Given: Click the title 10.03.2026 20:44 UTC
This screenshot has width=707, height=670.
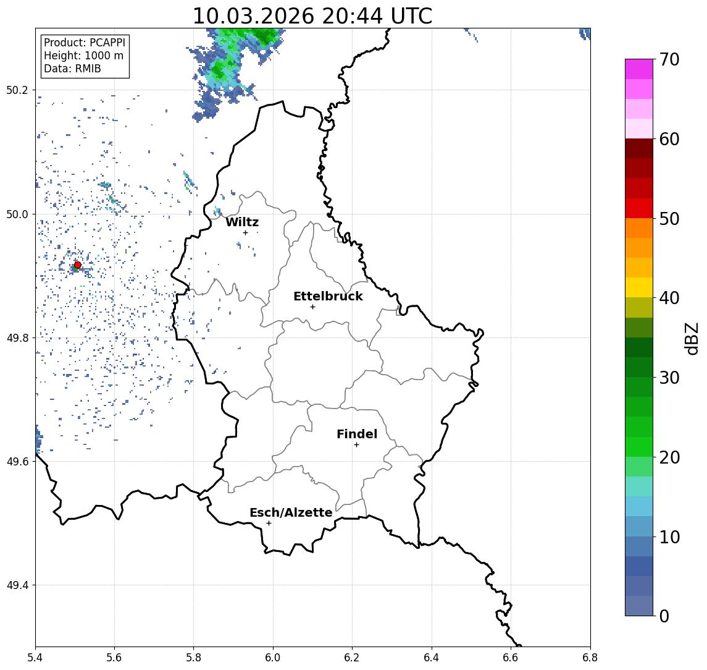Looking at the screenshot, I should point(312,16).
